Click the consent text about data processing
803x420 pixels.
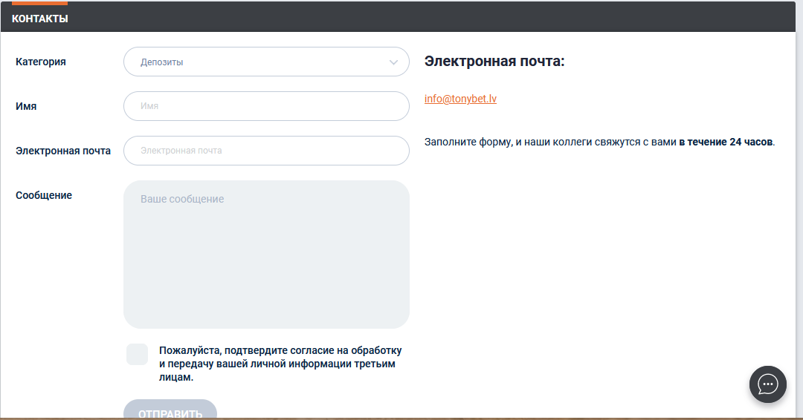[x=280, y=364]
